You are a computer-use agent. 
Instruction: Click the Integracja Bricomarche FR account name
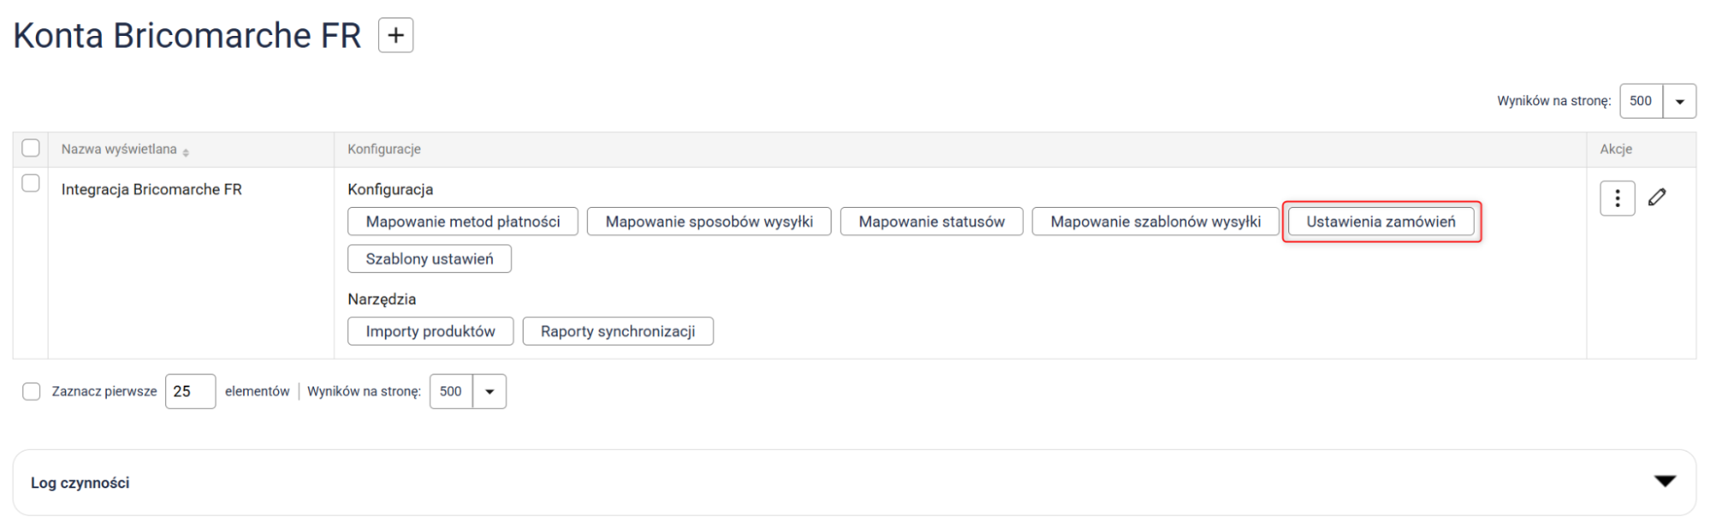(151, 189)
